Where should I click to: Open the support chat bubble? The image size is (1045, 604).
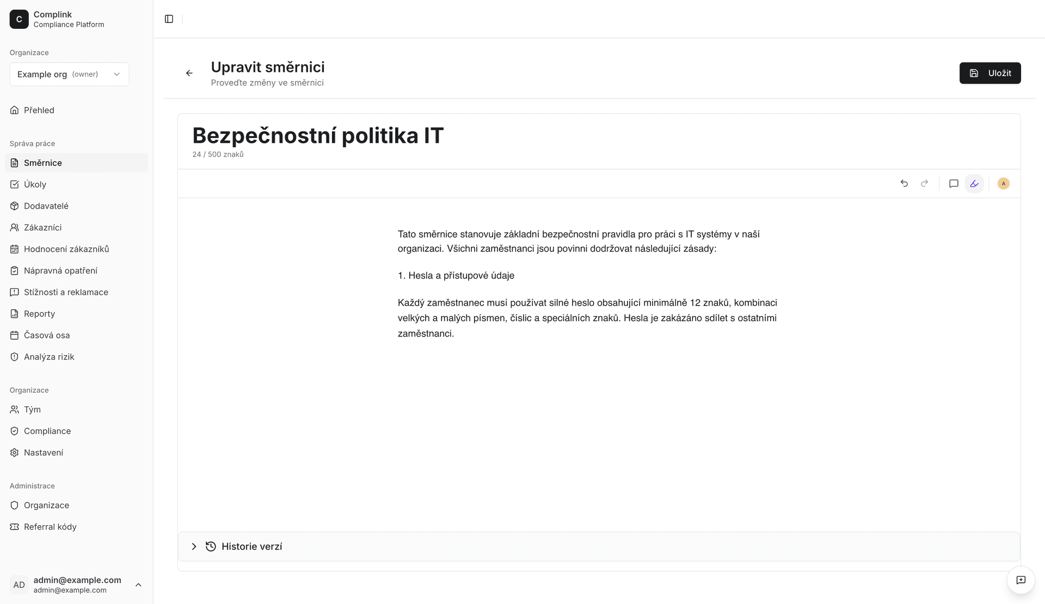click(x=1022, y=580)
